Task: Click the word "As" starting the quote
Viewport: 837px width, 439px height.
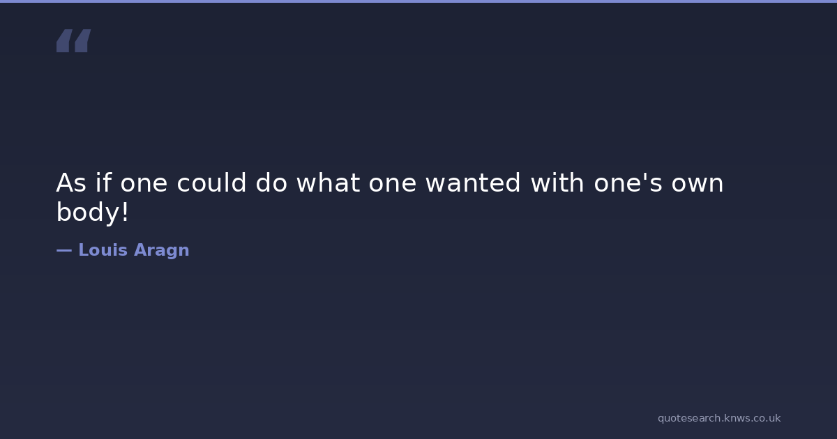Action: [70, 183]
